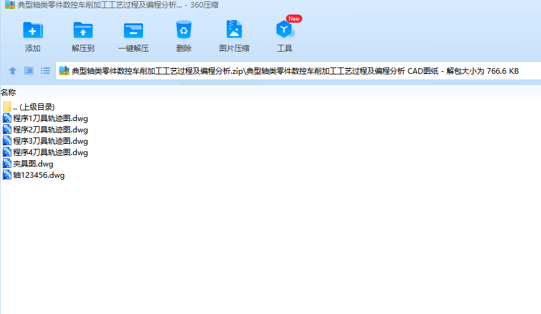Open the 工具 (Tools) icon
The height and width of the screenshot is (314, 541).
point(285,30)
